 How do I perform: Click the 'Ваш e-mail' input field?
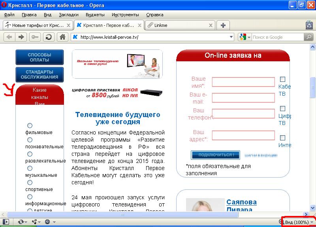243,98
